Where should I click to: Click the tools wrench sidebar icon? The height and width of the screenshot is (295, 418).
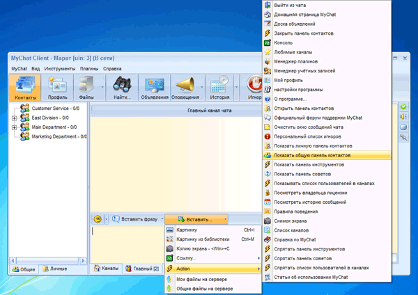(x=403, y=137)
